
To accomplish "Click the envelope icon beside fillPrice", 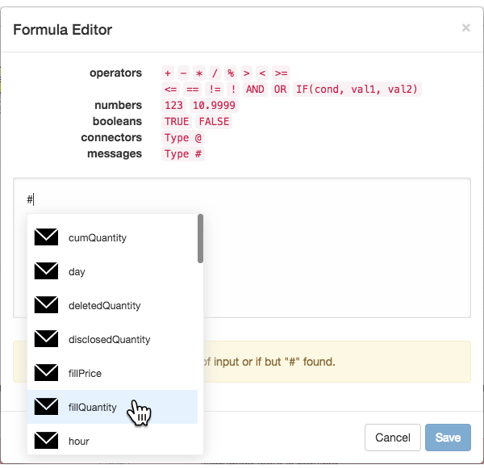I will click(46, 373).
